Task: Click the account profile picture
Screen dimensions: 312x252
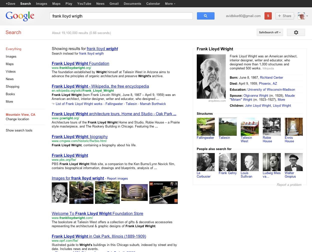Action: click(x=301, y=16)
